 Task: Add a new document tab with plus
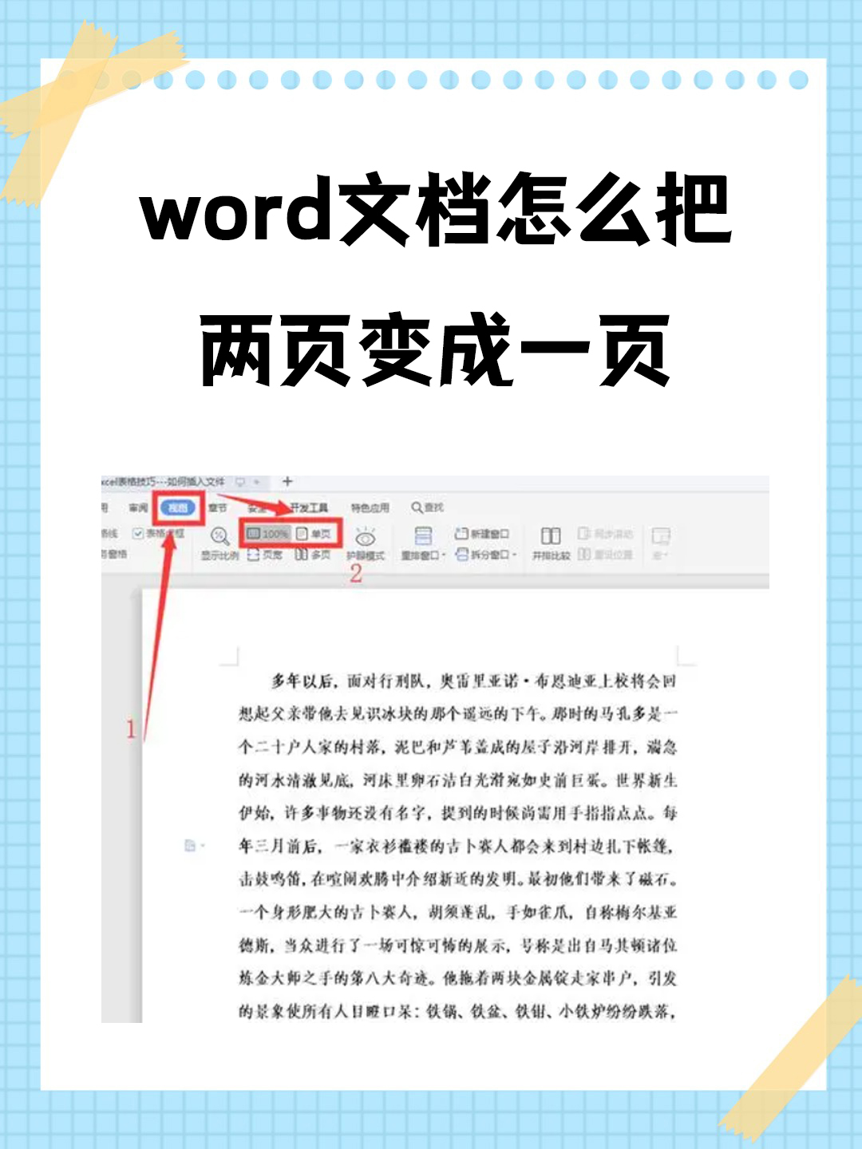tap(287, 481)
